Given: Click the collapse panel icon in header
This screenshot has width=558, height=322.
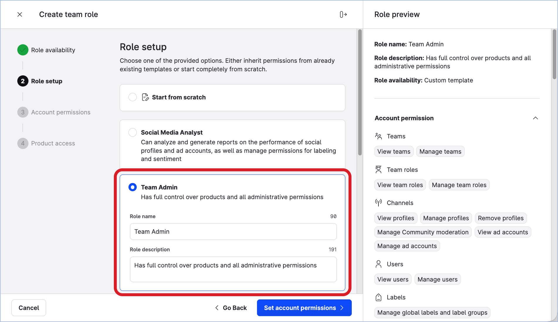Looking at the screenshot, I should (343, 14).
